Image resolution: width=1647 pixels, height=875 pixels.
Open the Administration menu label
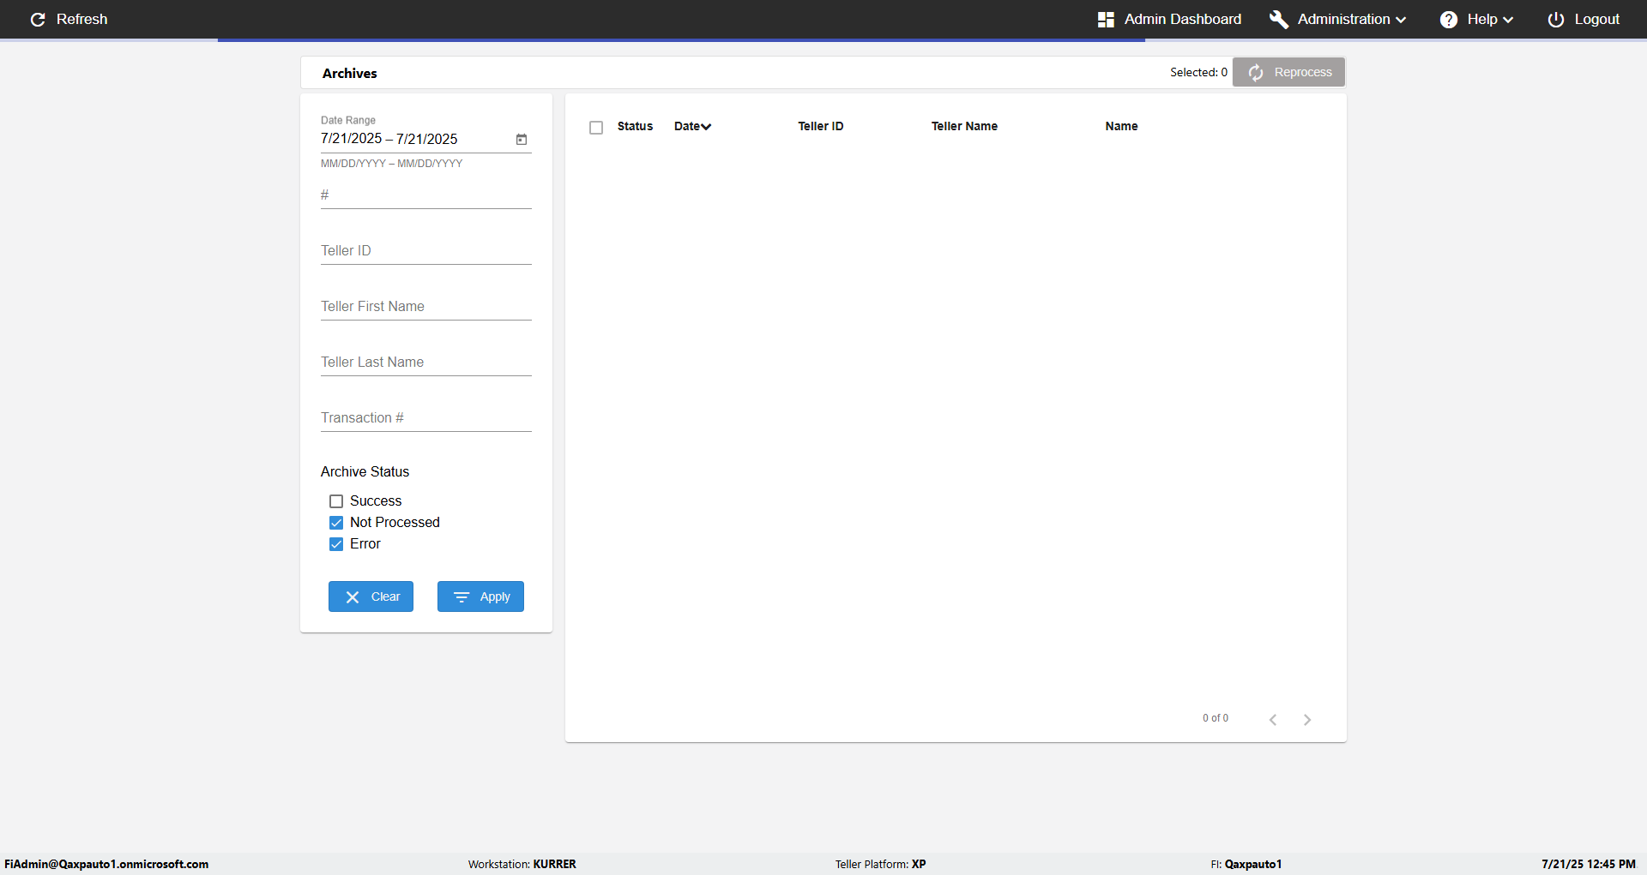pos(1343,19)
